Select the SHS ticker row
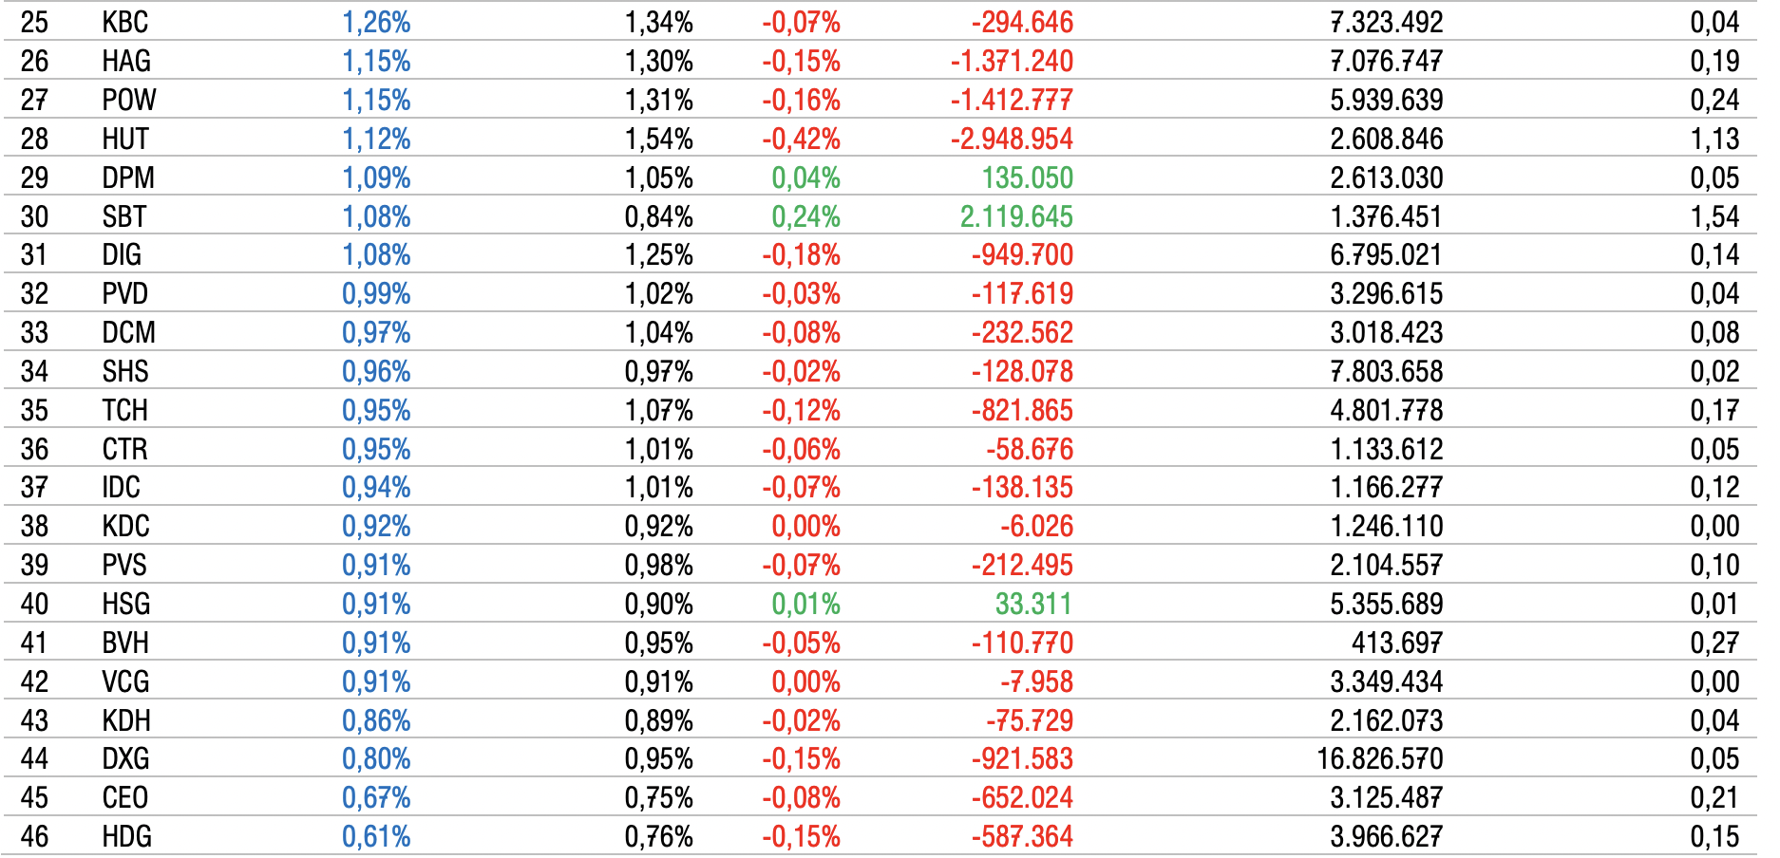This screenshot has height=858, width=1780. click(125, 371)
